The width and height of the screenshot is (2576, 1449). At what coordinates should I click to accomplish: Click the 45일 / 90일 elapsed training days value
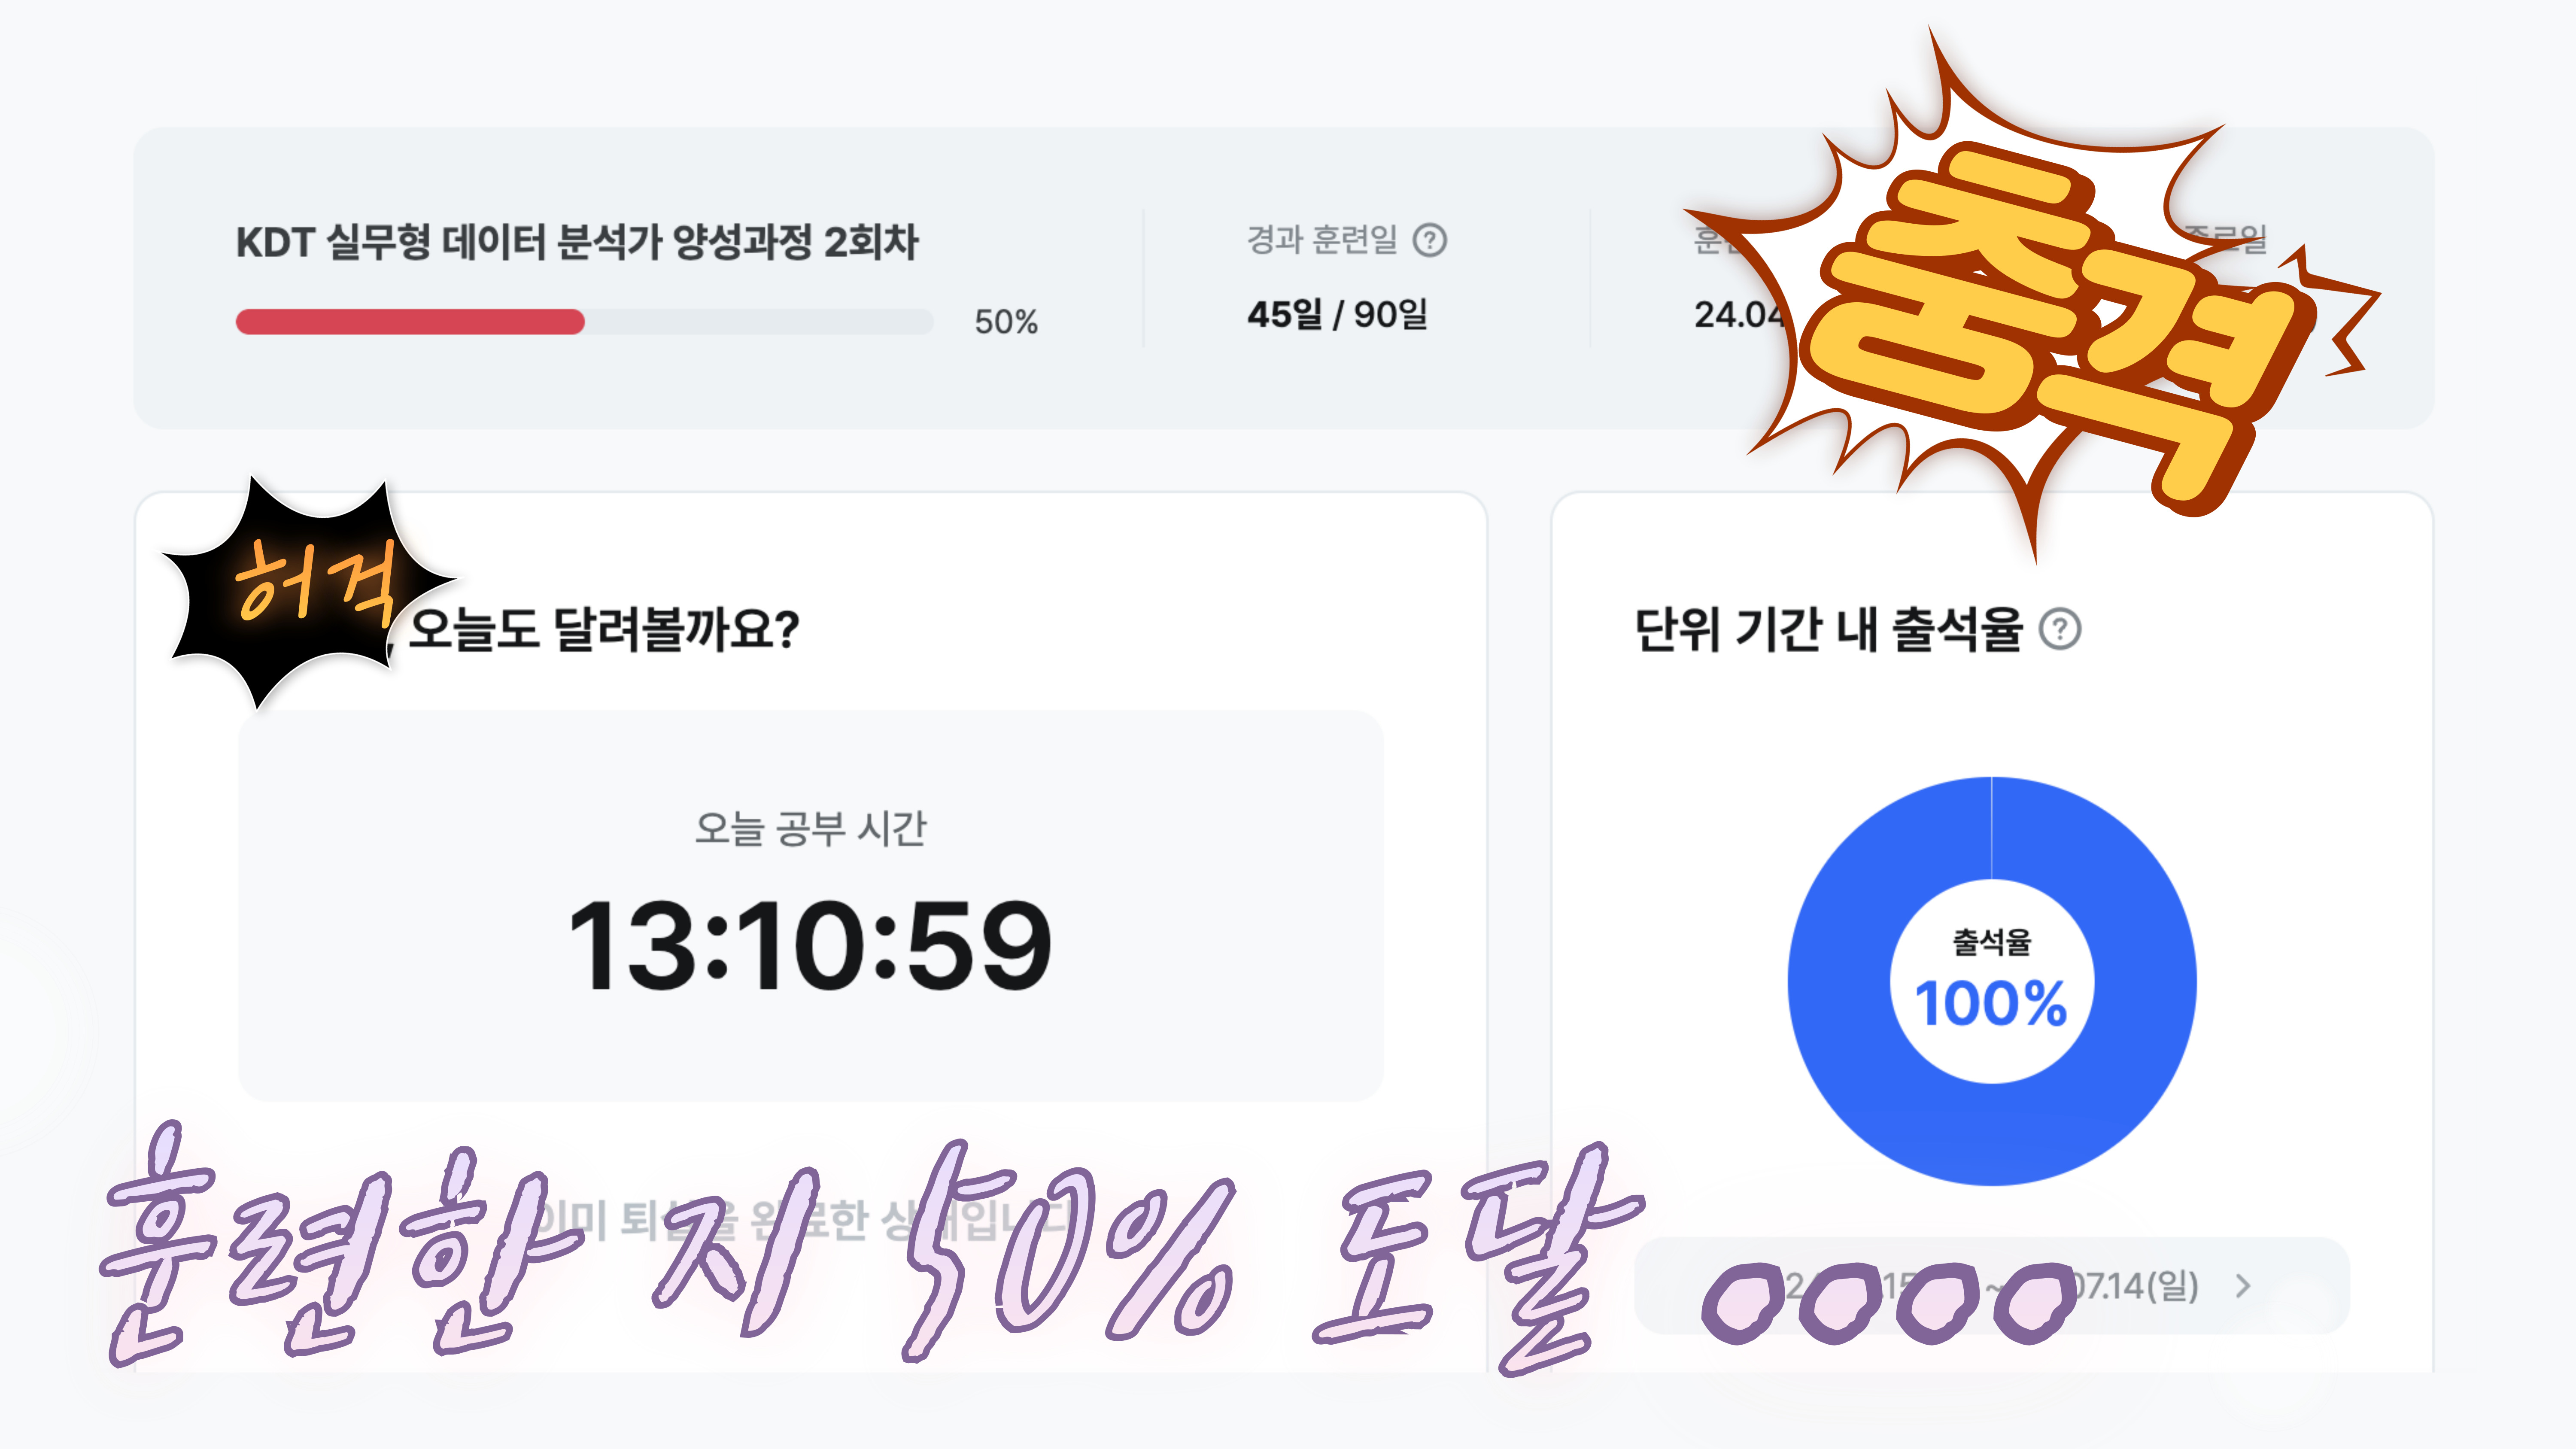click(1337, 314)
